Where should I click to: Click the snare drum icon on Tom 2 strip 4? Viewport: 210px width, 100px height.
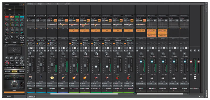click(x=30, y=77)
